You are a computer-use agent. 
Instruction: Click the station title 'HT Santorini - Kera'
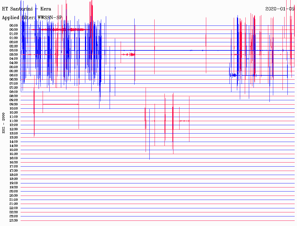pos(26,9)
